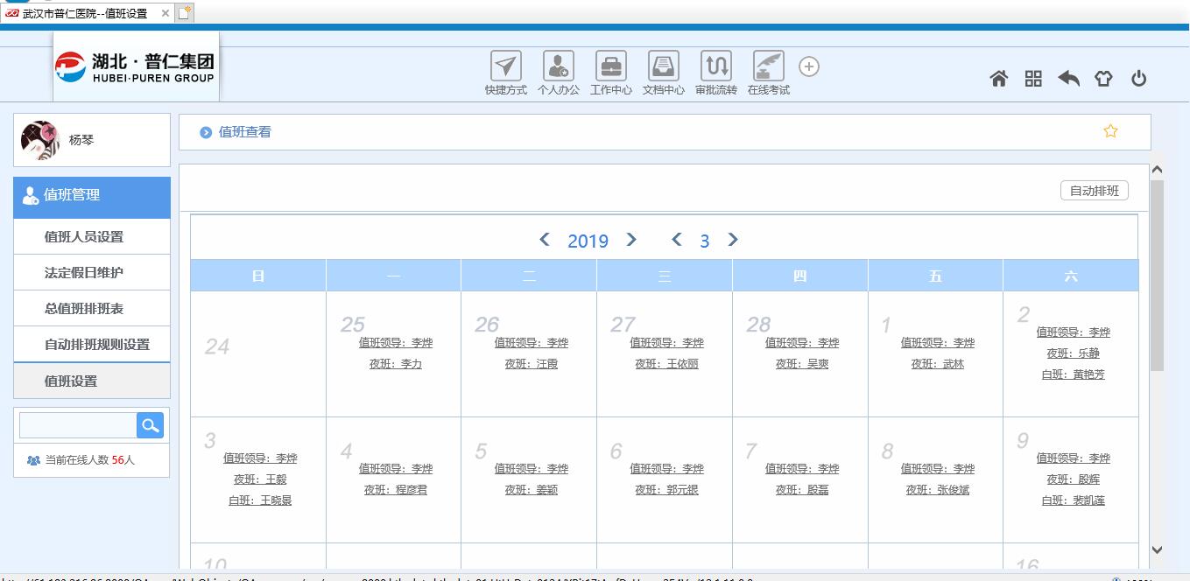Click the power logout icon

click(x=1138, y=79)
